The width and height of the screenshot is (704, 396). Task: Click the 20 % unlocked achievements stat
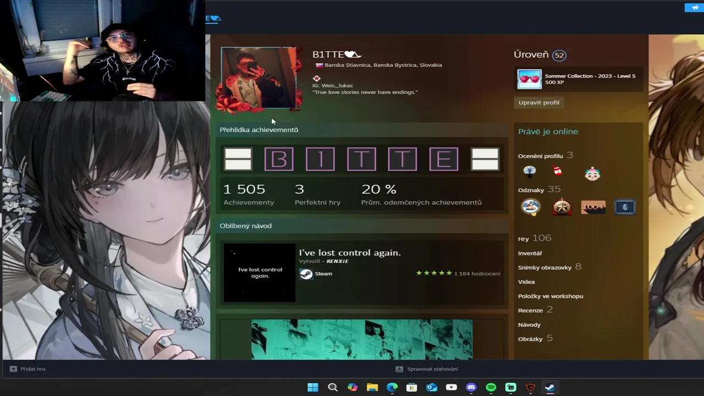point(421,195)
